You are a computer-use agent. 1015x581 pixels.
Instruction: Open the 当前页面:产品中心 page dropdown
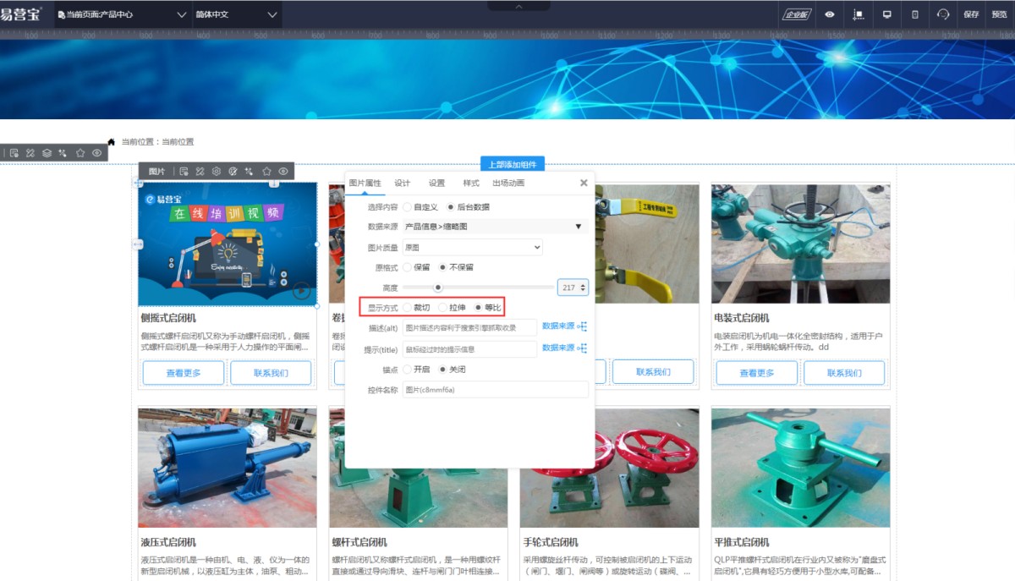point(122,14)
